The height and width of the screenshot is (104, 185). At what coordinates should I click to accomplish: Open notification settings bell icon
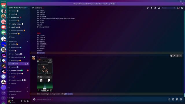click(x=151, y=8)
